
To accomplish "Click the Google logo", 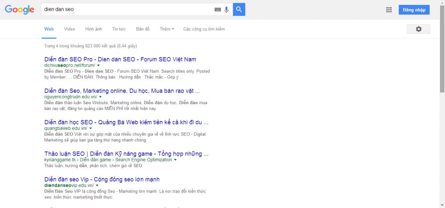I will [x=20, y=10].
